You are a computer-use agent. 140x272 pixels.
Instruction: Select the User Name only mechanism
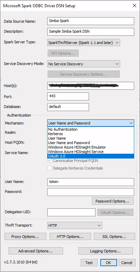point(90,138)
